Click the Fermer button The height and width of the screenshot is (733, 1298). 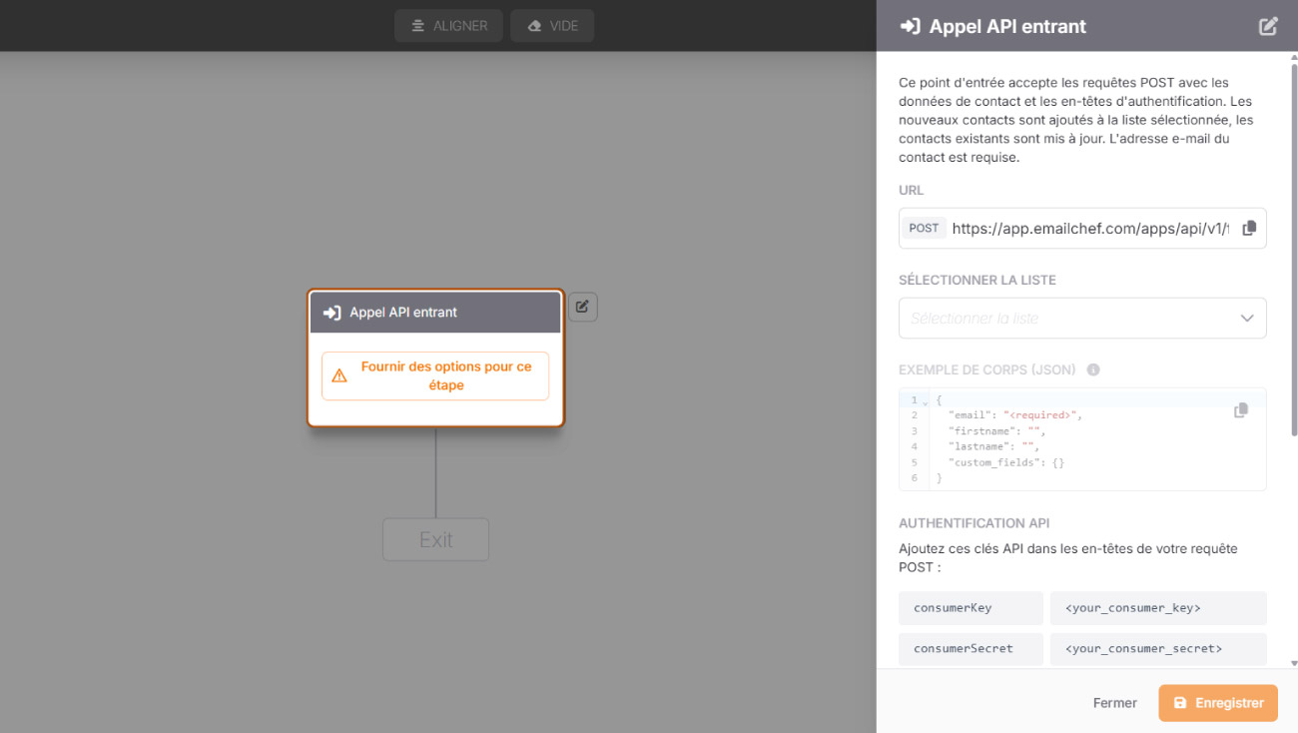1115,703
